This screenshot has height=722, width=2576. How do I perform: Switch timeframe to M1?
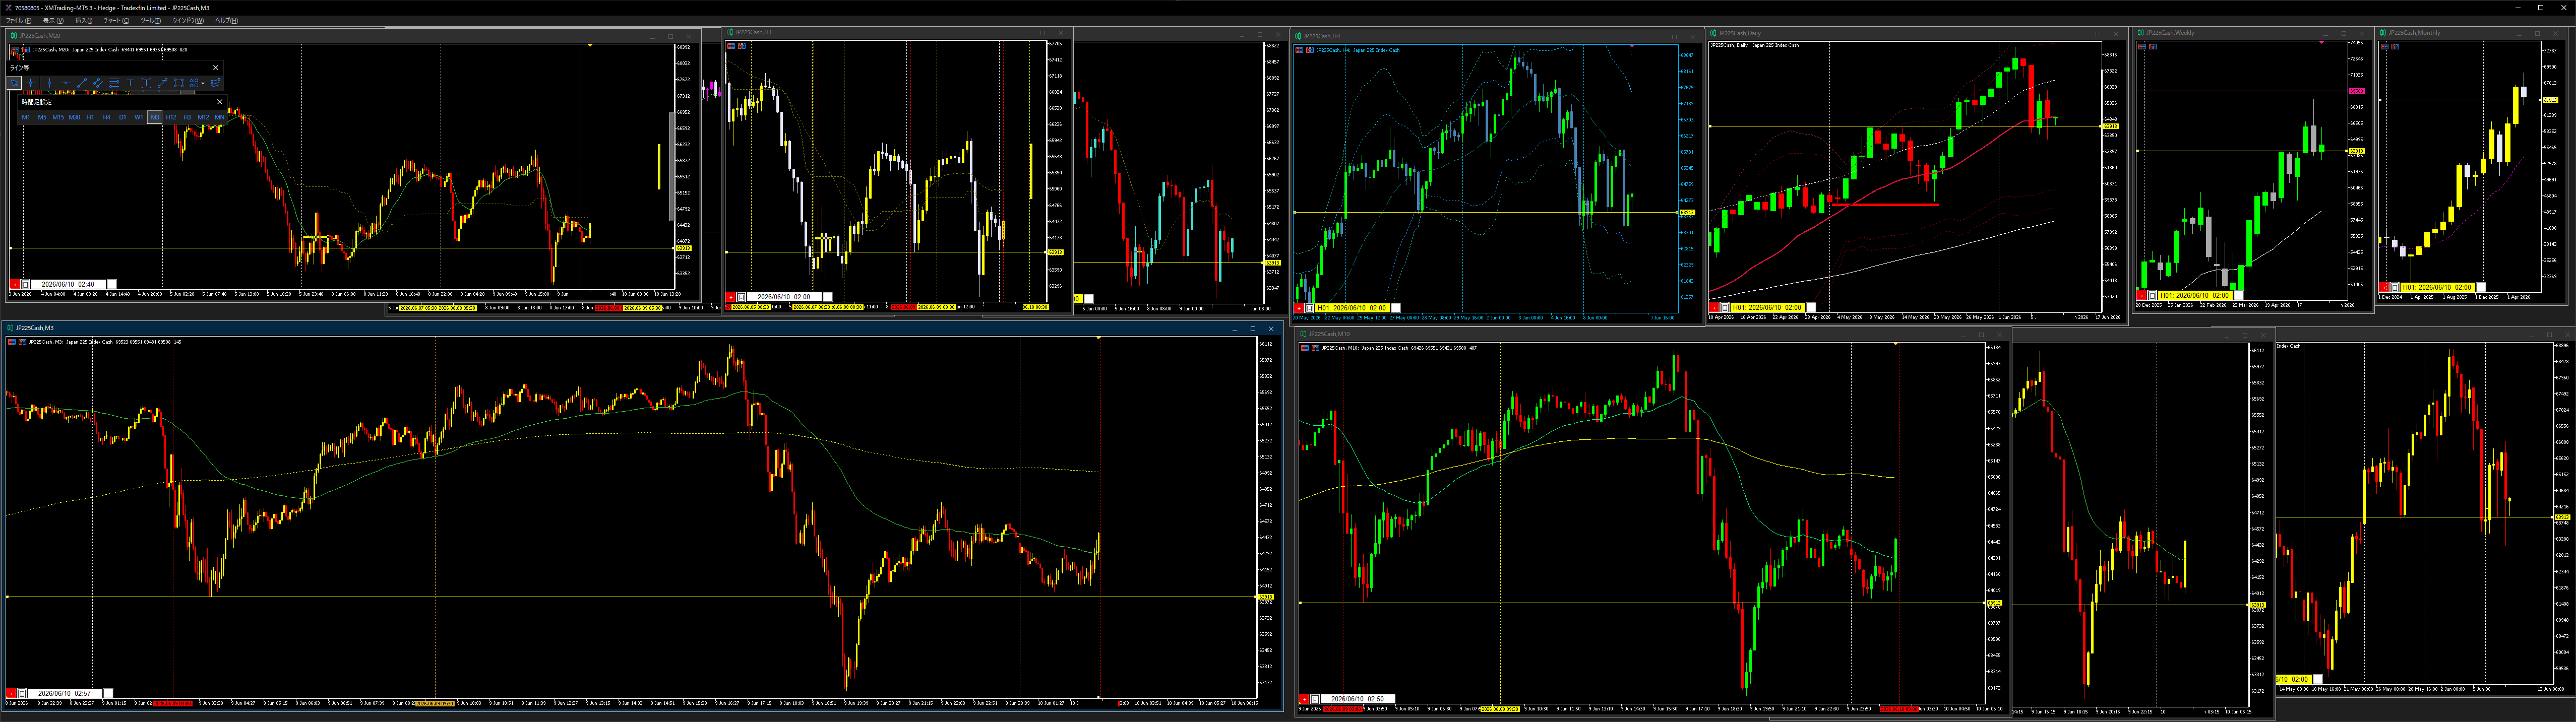[26, 117]
